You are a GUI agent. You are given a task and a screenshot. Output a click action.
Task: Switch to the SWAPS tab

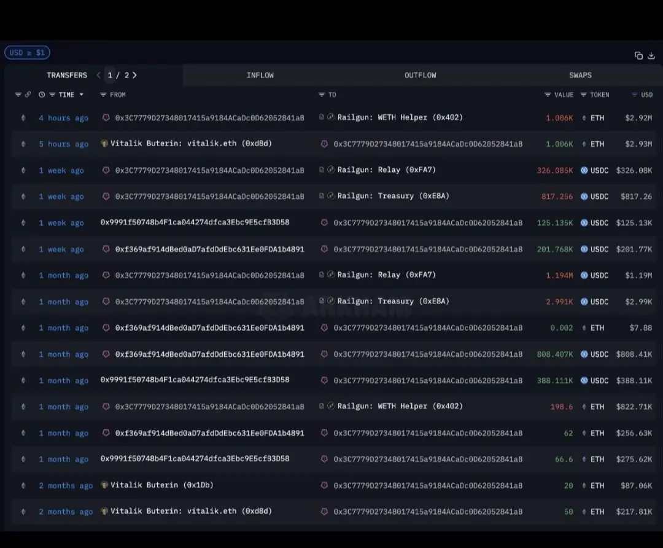point(580,75)
